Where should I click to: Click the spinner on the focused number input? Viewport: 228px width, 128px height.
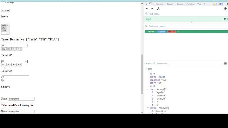click(x=26, y=62)
